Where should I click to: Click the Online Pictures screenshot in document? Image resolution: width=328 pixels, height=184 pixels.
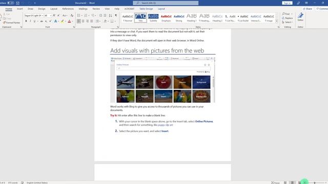coord(163,80)
